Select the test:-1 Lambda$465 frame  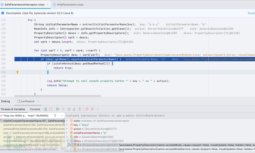click(33, 133)
